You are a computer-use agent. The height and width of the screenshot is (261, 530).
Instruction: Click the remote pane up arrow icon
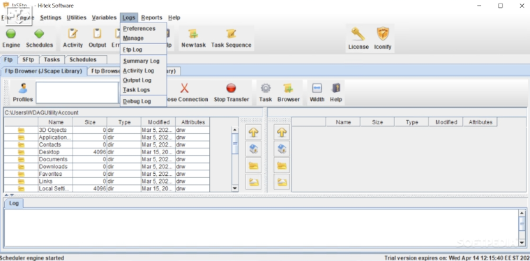click(282, 133)
